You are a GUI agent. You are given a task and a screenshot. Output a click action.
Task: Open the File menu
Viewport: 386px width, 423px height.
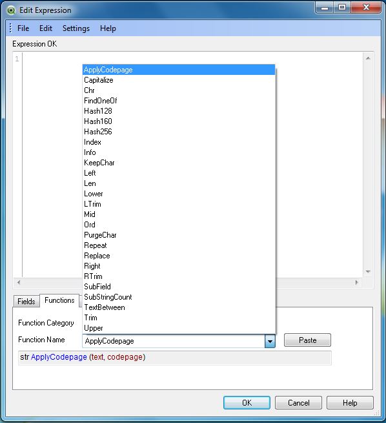click(x=23, y=28)
